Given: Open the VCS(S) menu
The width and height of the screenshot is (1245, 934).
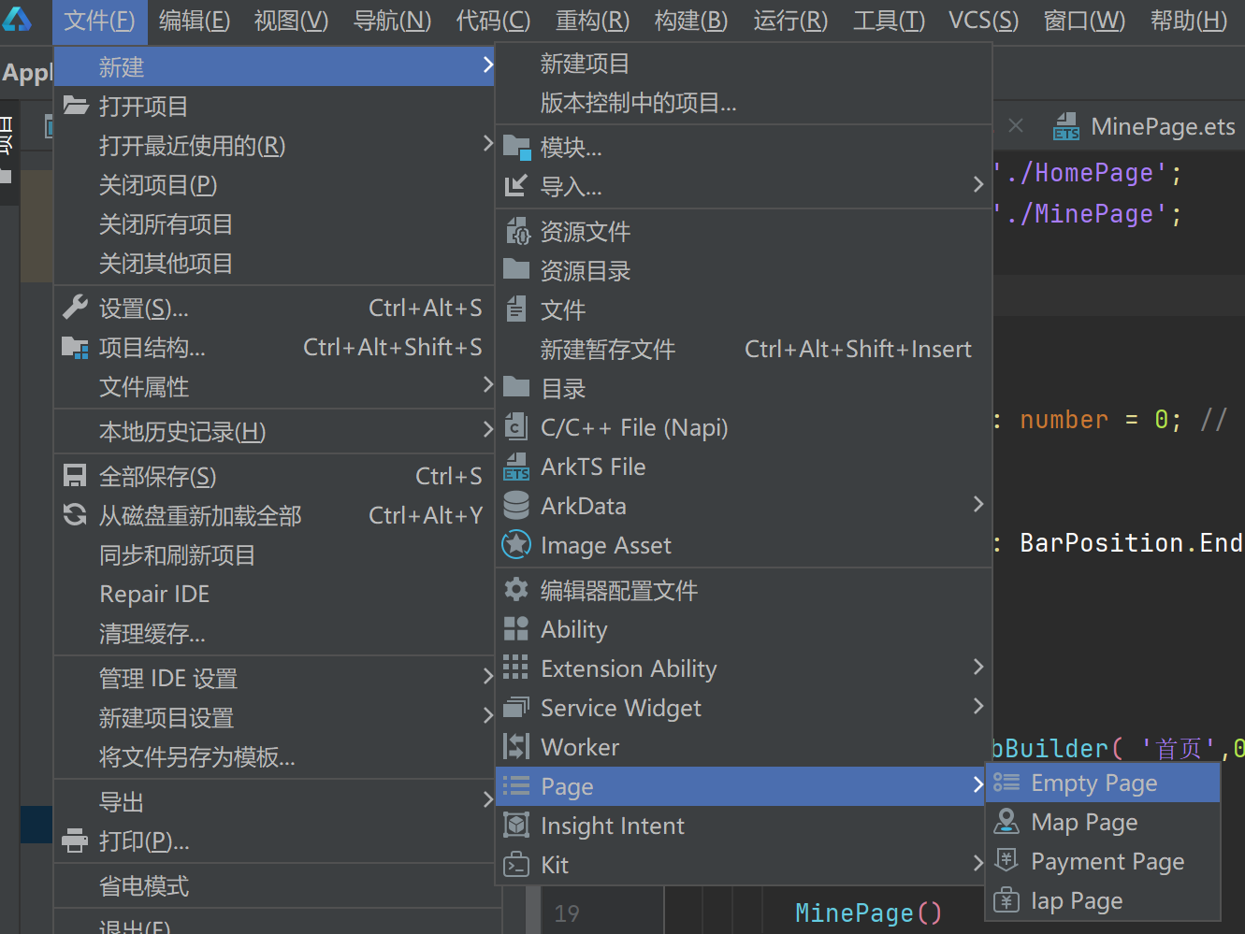Looking at the screenshot, I should coord(984,21).
